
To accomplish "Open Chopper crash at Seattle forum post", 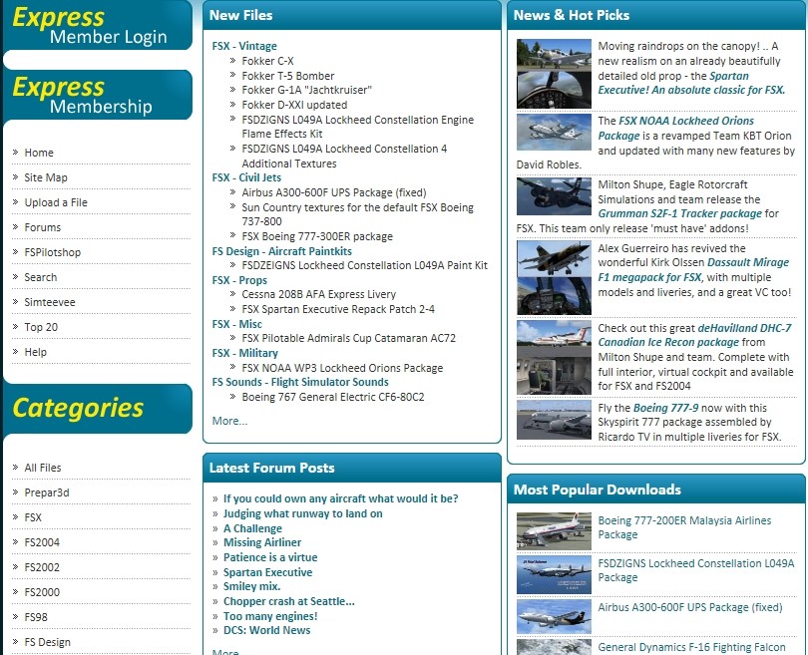I will click(288, 601).
